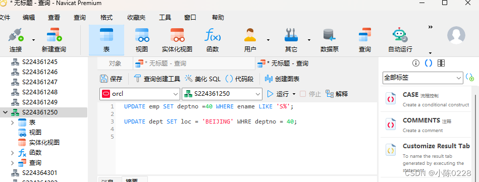Click the info icon in right panel

[416, 63]
